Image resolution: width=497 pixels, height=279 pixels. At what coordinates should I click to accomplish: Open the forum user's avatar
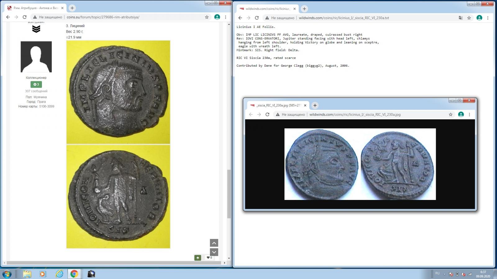coord(36,57)
